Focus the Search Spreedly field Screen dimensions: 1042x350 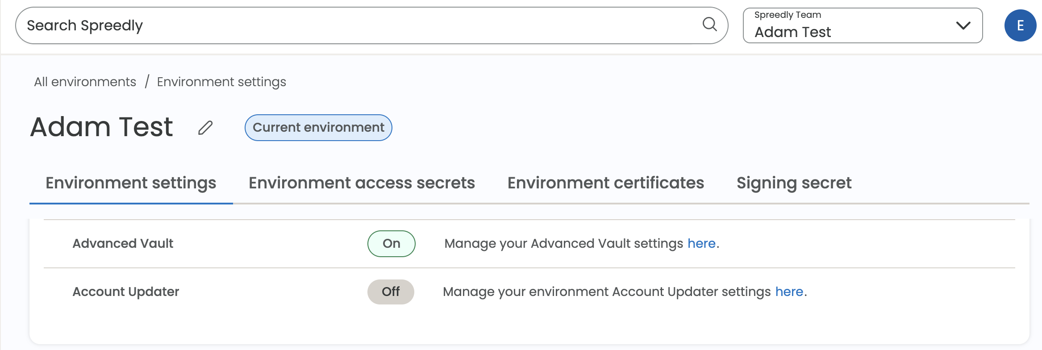point(371,25)
